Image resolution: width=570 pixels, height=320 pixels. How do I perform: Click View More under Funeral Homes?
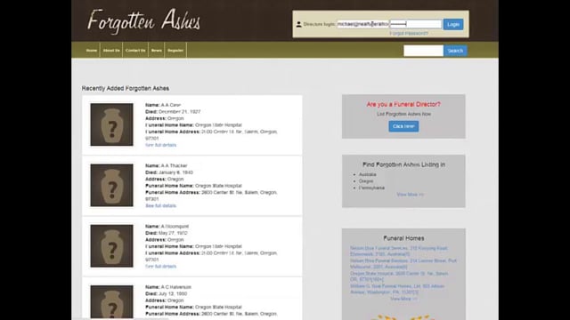tap(403, 299)
